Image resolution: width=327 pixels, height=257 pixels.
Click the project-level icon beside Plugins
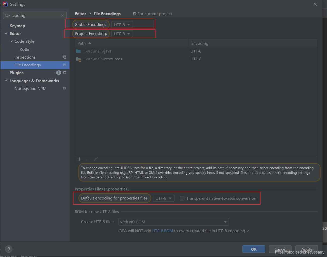[x=65, y=73]
